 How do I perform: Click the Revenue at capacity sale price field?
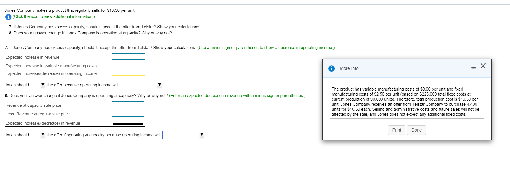point(128,104)
